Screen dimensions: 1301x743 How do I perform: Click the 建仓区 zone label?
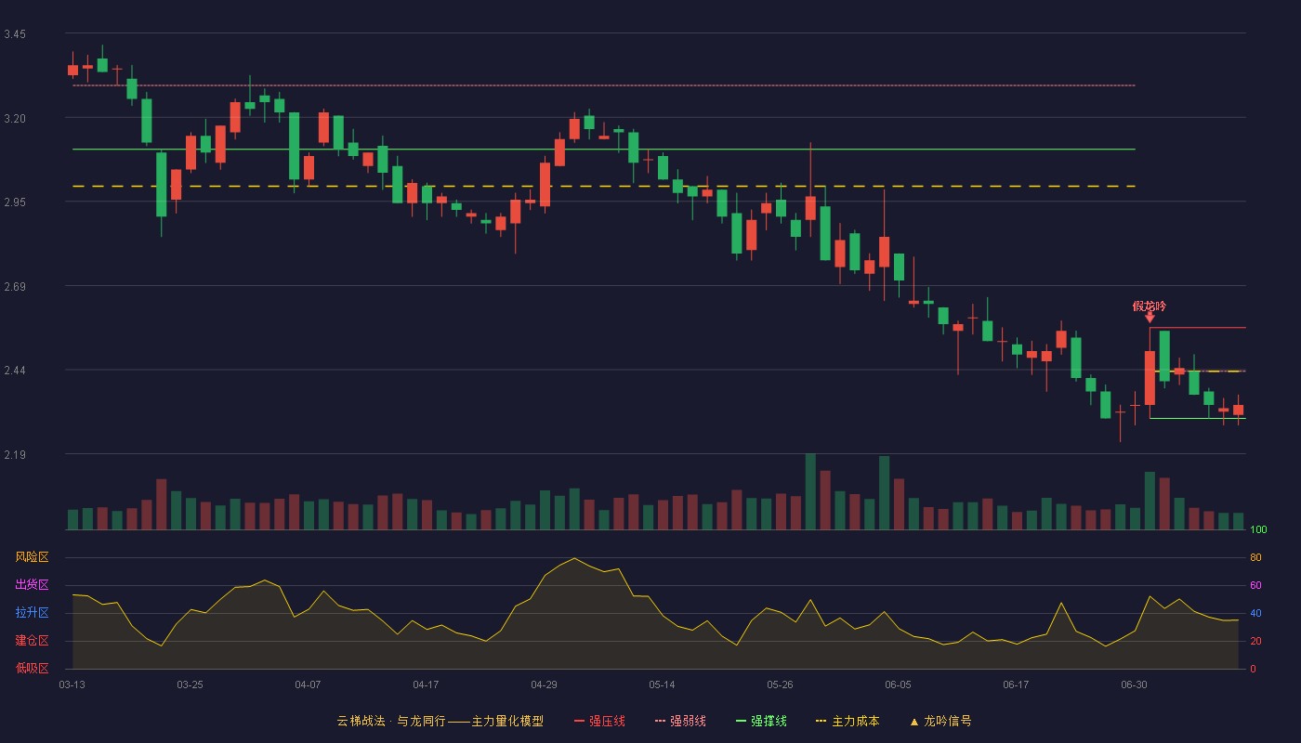[32, 641]
